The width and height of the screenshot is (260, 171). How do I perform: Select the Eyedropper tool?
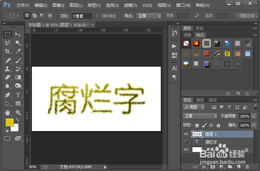pos(18,51)
